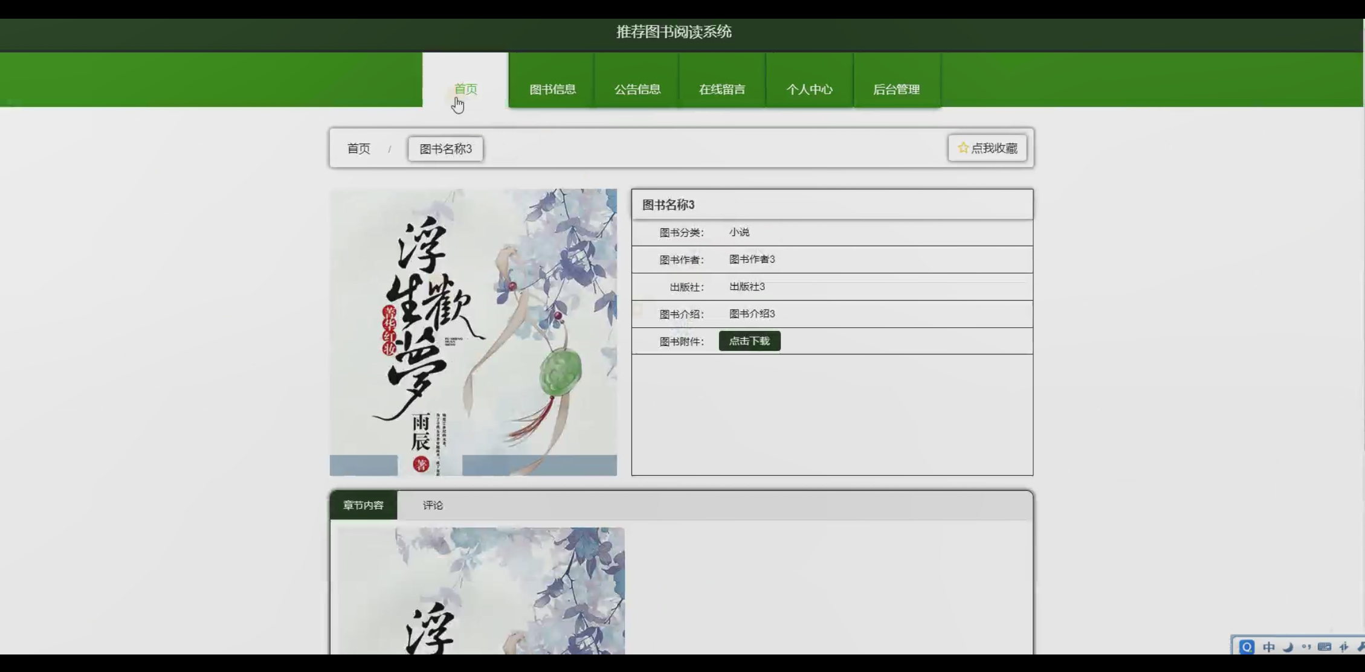Click the star icon on 点我收藏

tap(963, 148)
